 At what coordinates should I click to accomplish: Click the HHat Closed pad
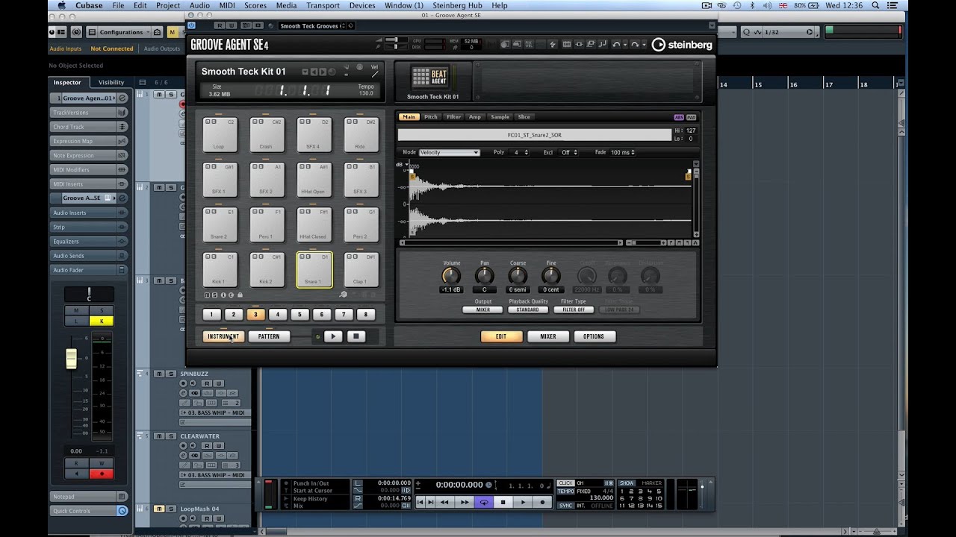[314, 224]
